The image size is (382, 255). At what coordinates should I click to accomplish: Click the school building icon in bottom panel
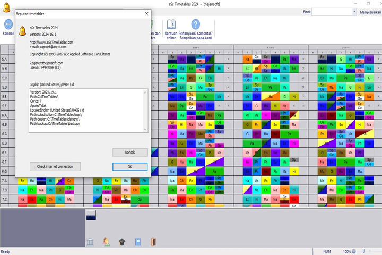tap(90, 242)
